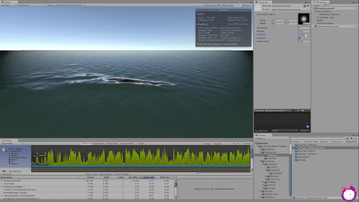Click the Inspector panel lock icon

[x=306, y=2]
